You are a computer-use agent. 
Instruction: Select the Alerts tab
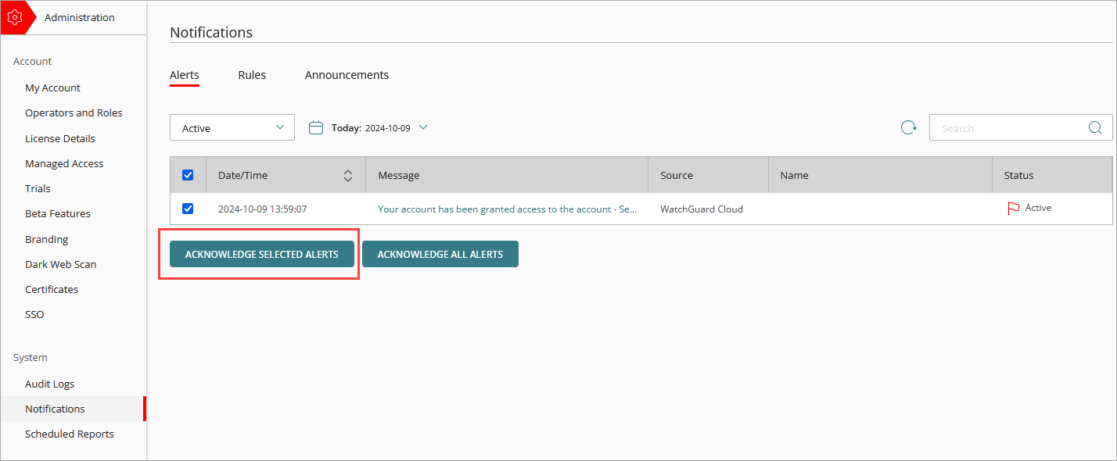click(185, 75)
